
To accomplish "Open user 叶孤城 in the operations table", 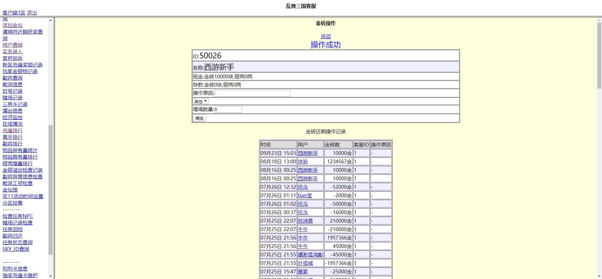I will (305, 263).
